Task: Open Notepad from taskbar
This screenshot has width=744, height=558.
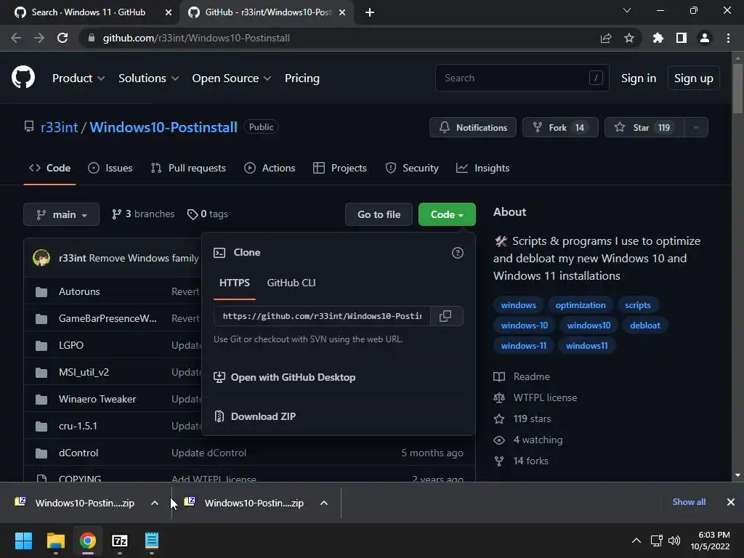Action: [x=152, y=541]
